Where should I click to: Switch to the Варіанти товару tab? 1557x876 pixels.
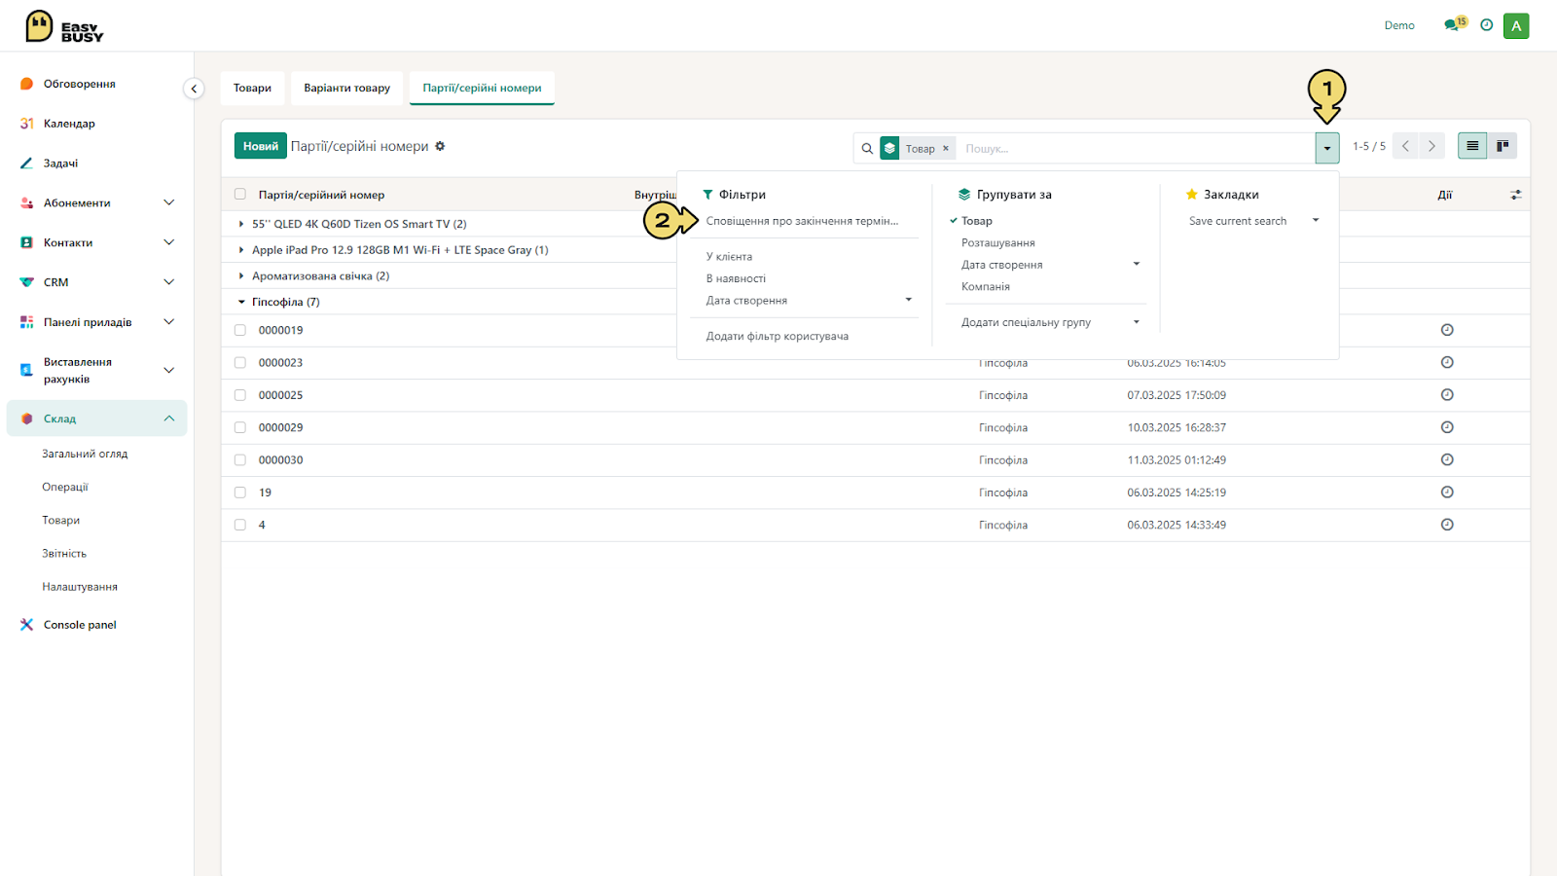(x=346, y=88)
